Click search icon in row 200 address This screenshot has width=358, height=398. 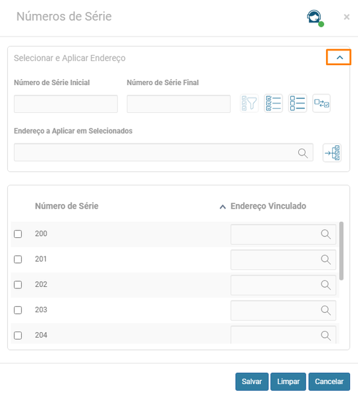325,234
